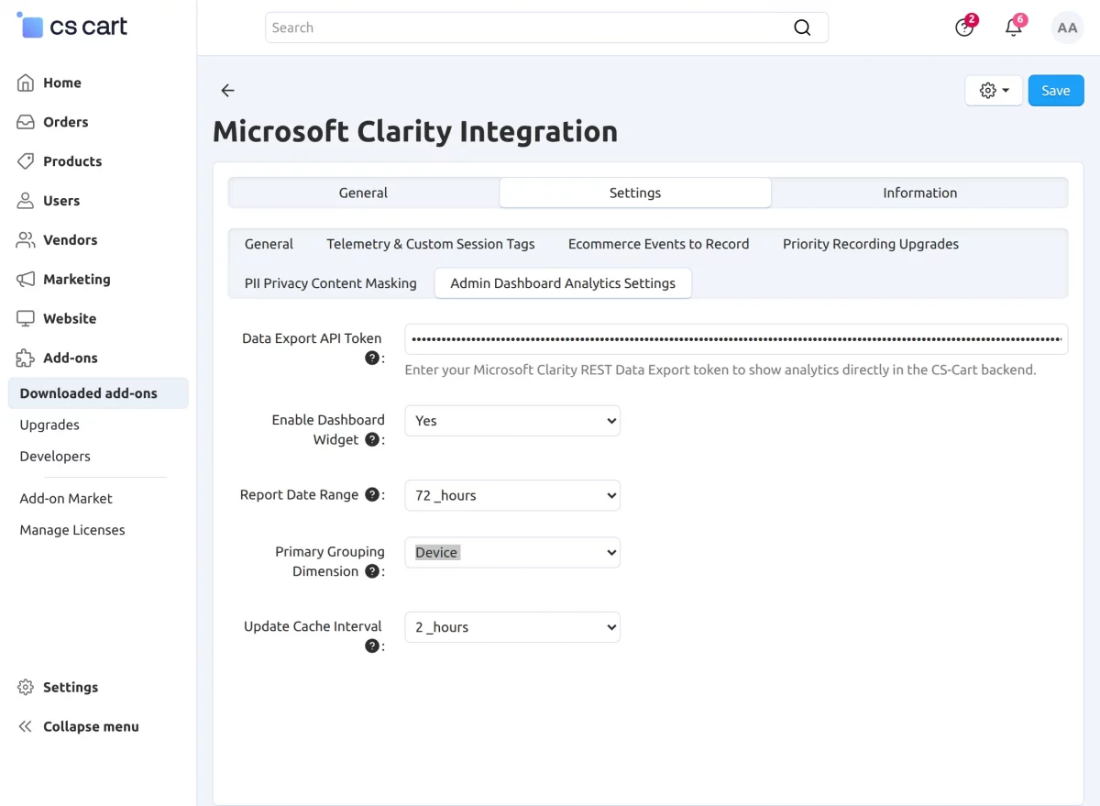Switch to the Information tab

(x=919, y=193)
